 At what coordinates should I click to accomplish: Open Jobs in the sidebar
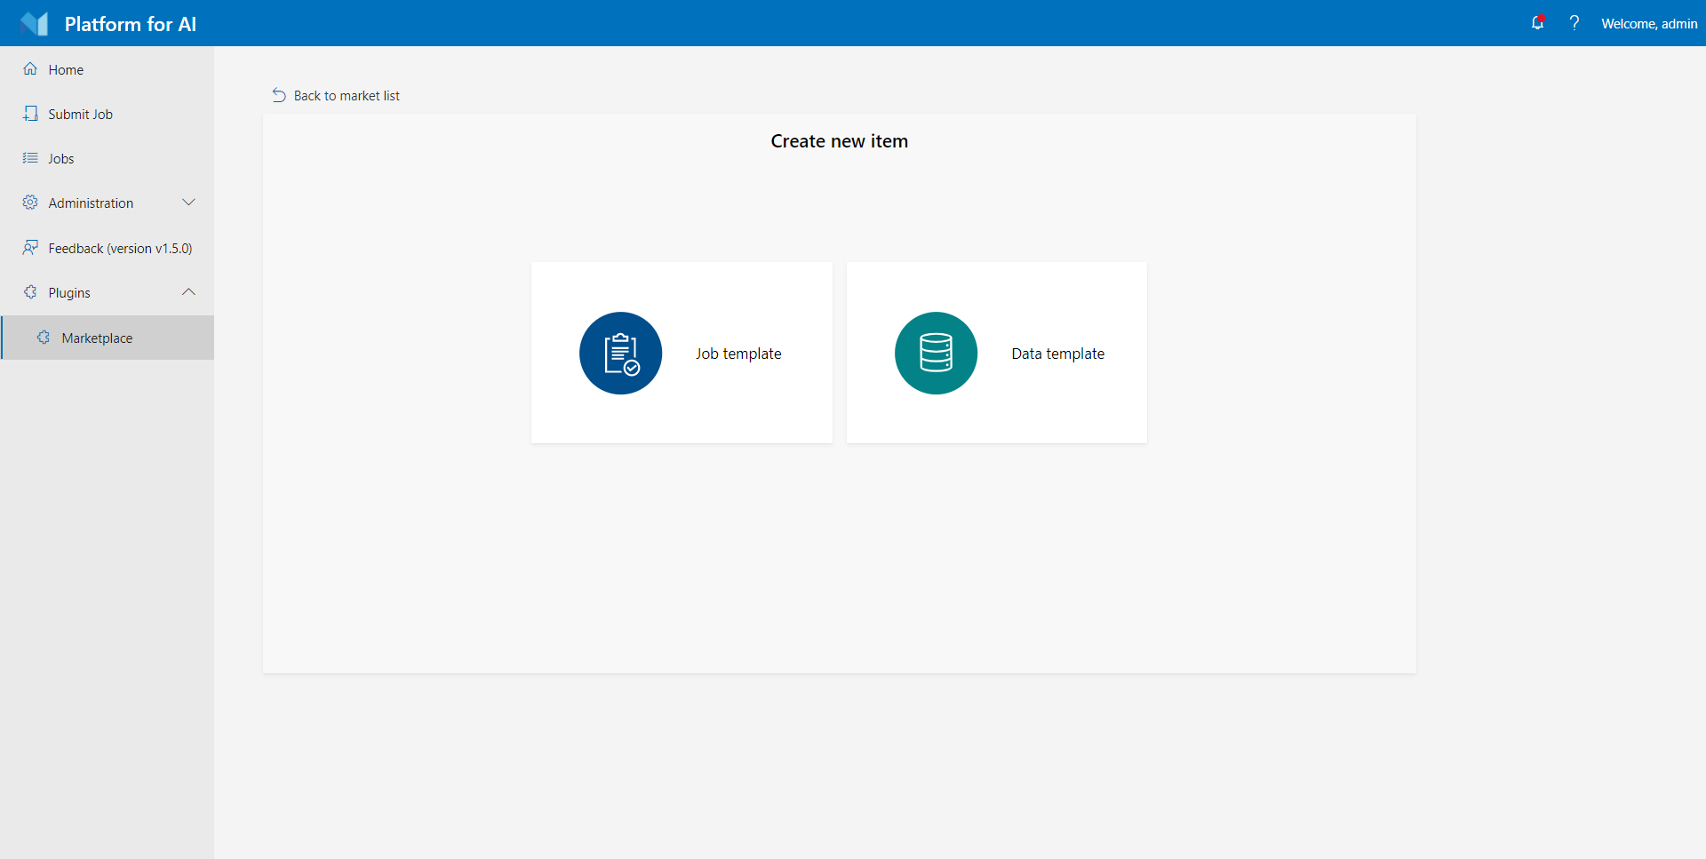pos(107,158)
